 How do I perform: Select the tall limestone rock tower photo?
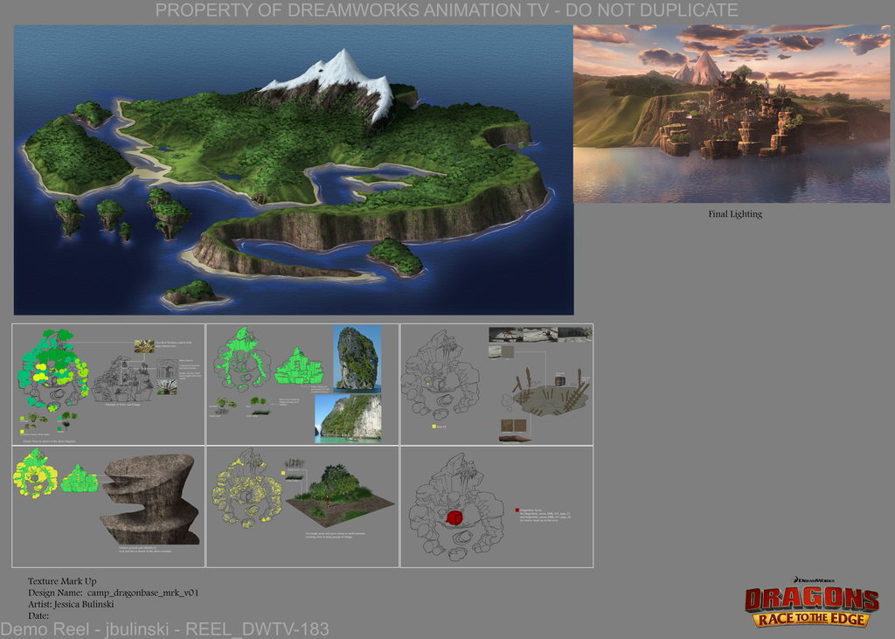click(357, 358)
